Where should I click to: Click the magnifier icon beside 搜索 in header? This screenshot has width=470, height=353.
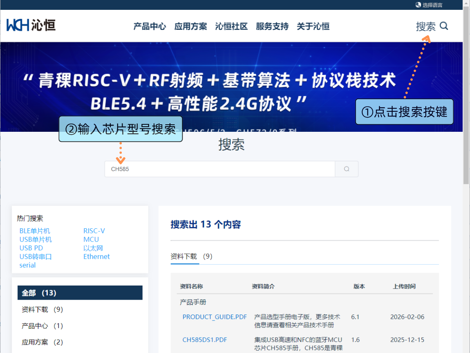point(444,26)
